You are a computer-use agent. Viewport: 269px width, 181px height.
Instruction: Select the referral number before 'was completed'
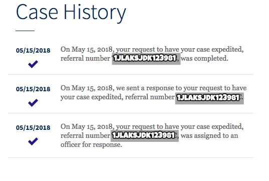click(x=146, y=59)
